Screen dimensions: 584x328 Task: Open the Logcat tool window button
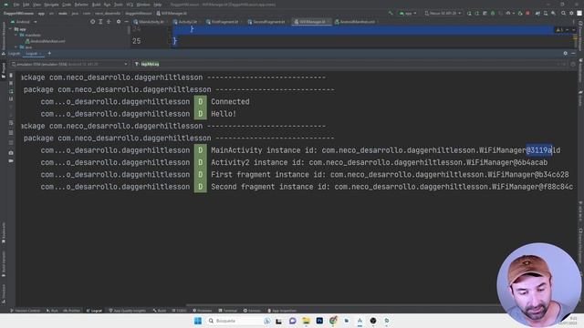coord(94,311)
